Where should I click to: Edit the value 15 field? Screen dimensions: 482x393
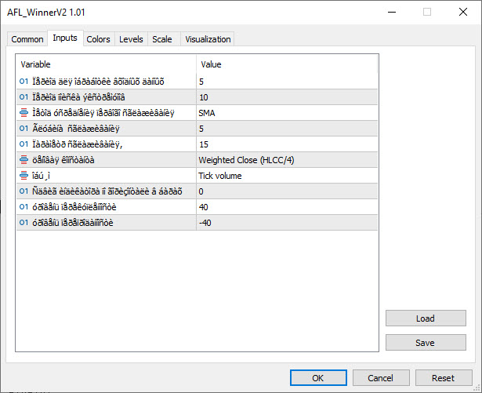(x=287, y=144)
